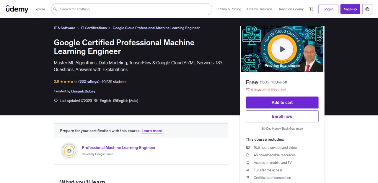Focus the Search for anything field
Image resolution: width=378 pixels, height=183 pixels.
pos(132,9)
